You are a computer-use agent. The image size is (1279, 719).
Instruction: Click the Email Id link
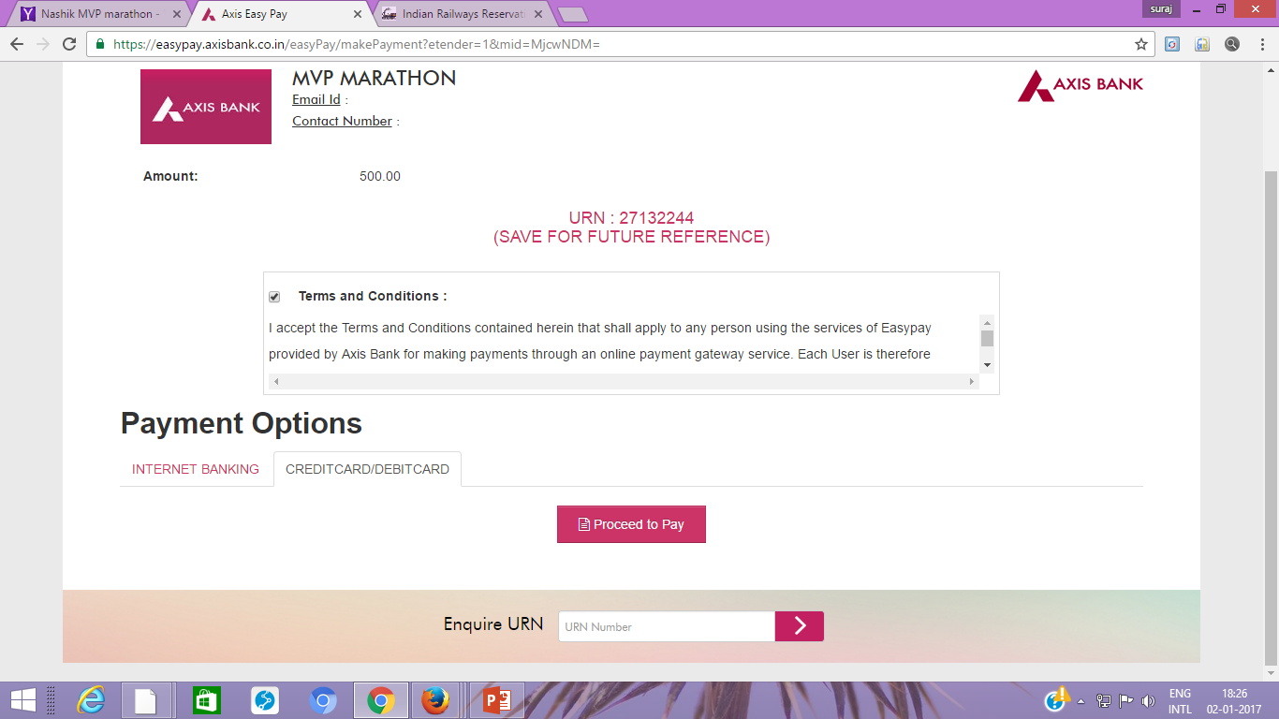(316, 99)
